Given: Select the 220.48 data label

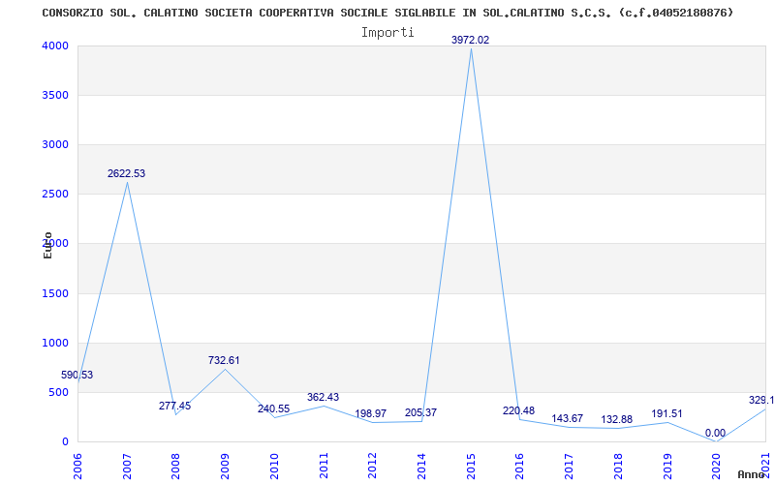Looking at the screenshot, I should tap(518, 410).
